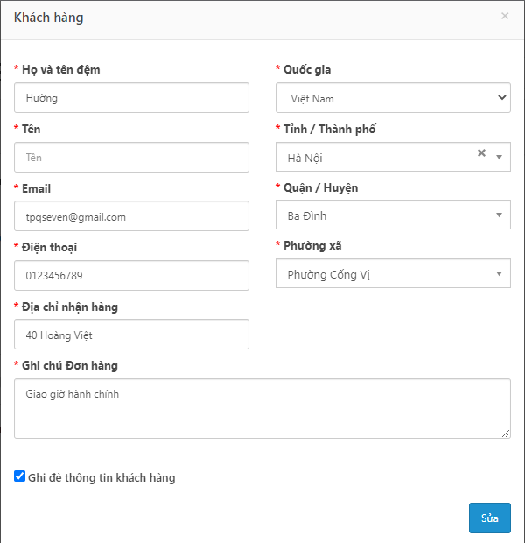
Task: Clear the Hà Nội province selection
Action: [481, 152]
